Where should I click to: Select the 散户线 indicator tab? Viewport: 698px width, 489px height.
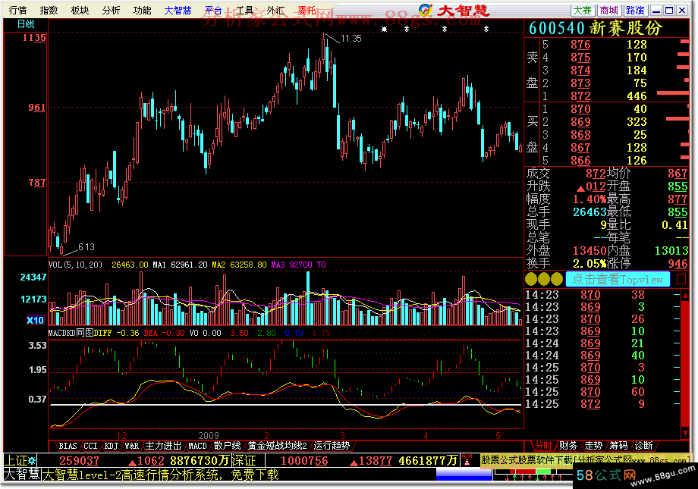pyautogui.click(x=227, y=446)
